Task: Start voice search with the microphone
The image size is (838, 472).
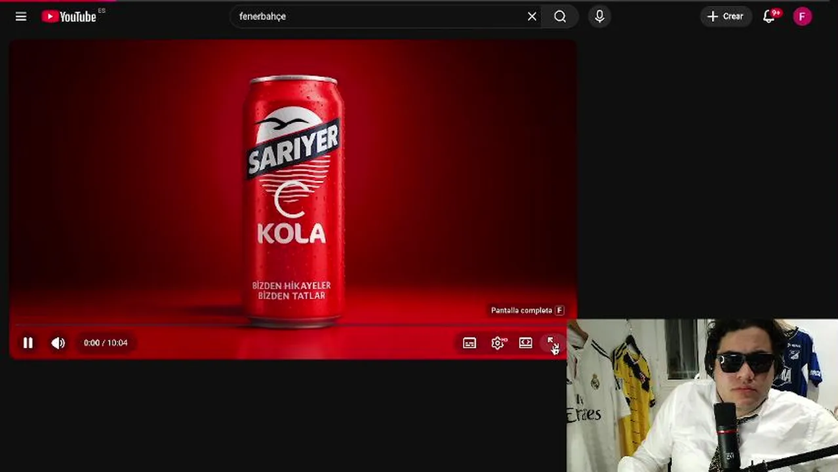Action: 599,16
